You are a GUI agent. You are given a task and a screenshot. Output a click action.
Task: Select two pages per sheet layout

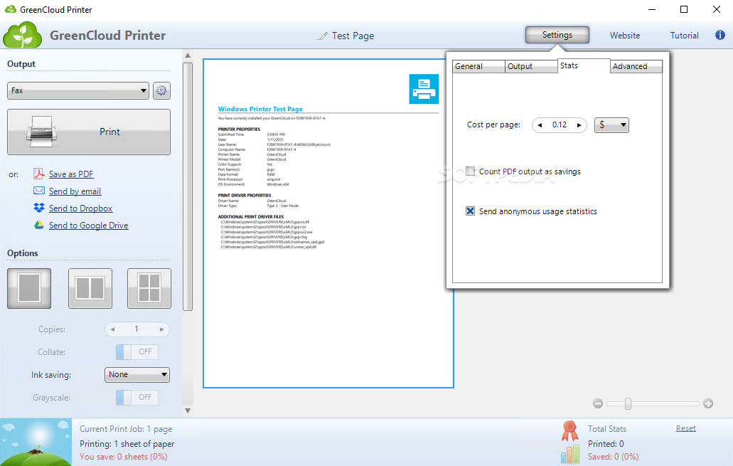tap(90, 288)
